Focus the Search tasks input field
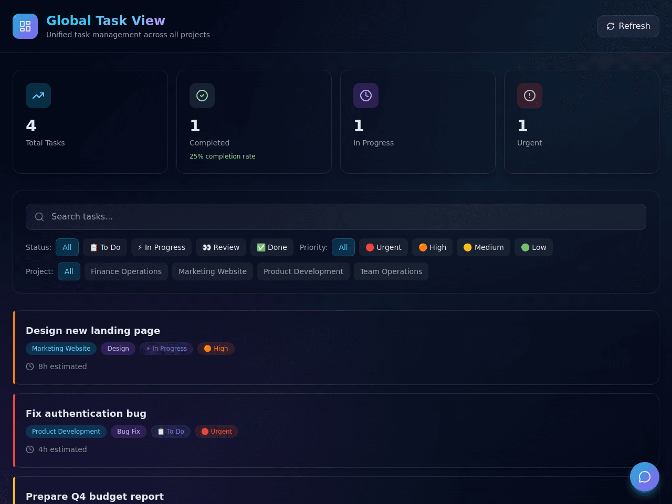The width and height of the screenshot is (672, 504). pos(336,217)
